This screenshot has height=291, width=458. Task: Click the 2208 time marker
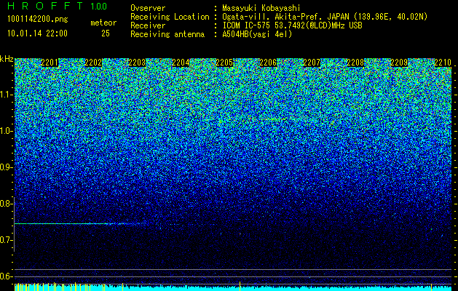pyautogui.click(x=355, y=63)
